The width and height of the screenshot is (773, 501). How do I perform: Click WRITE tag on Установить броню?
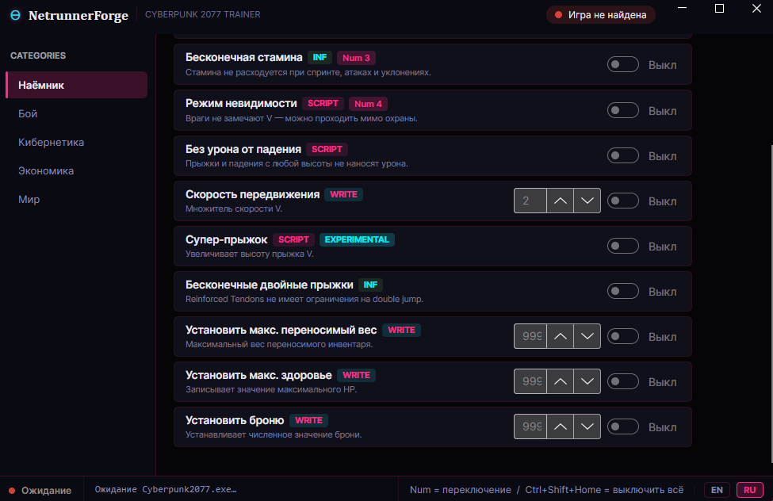click(x=308, y=420)
